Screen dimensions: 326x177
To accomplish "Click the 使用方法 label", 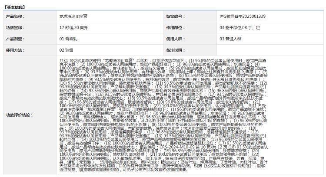I will point(15,50).
